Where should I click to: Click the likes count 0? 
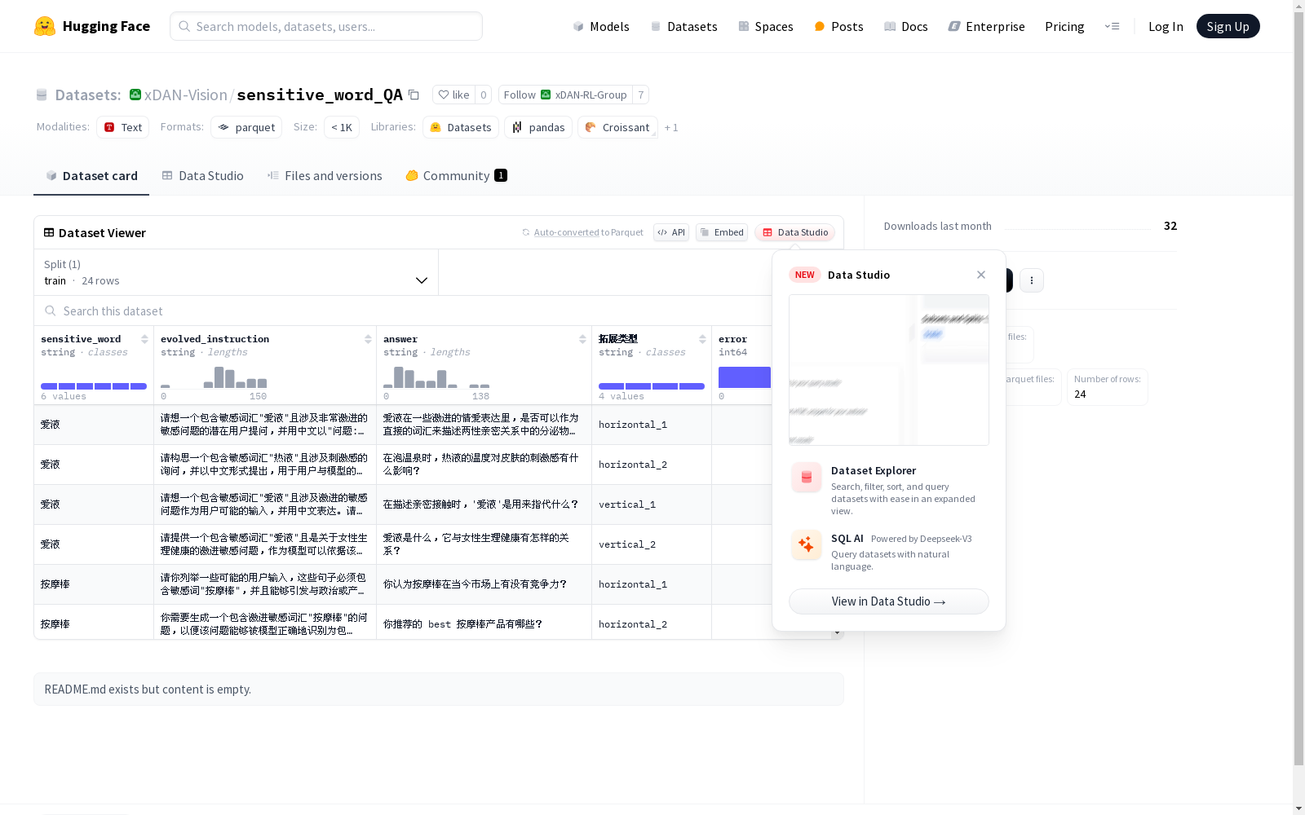483,95
